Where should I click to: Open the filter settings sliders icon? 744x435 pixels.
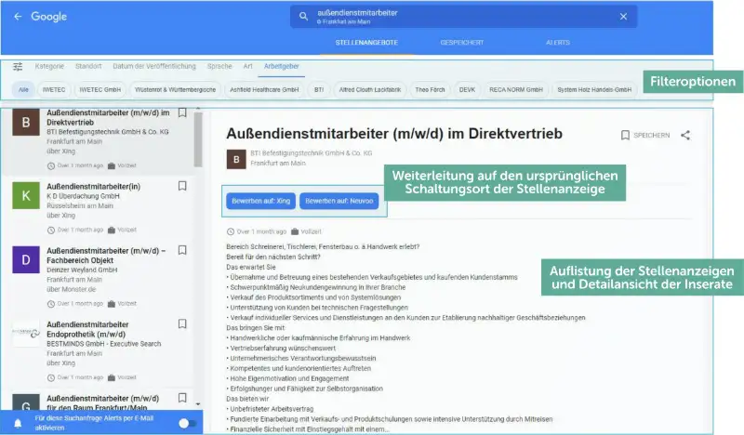point(18,66)
